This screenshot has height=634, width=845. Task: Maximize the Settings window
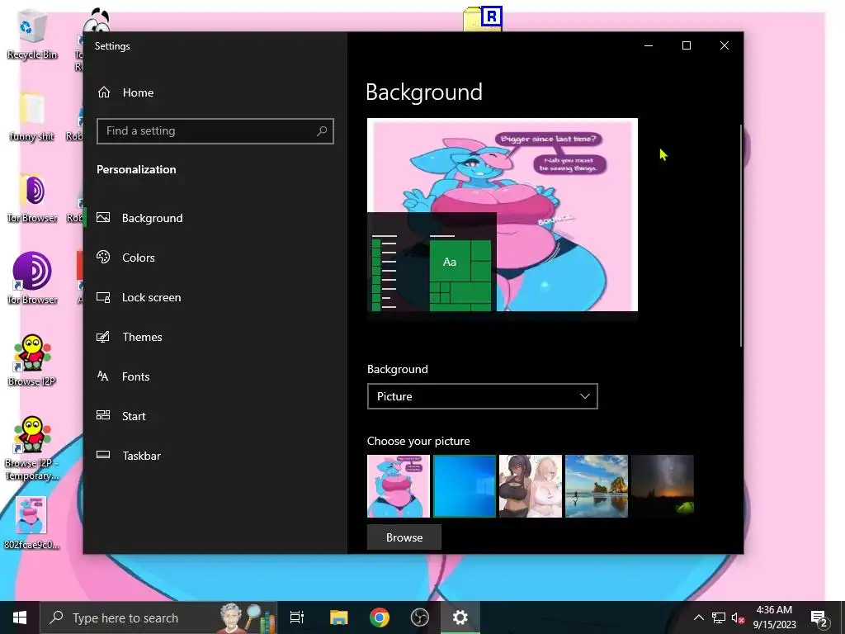pyautogui.click(x=687, y=46)
